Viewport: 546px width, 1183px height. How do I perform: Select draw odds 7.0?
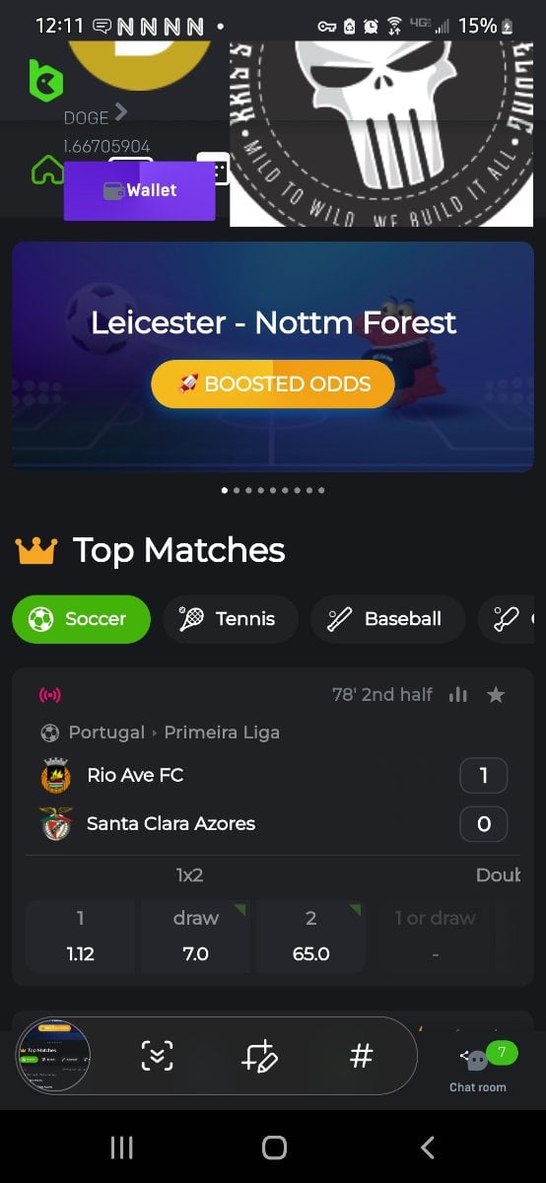(x=195, y=936)
